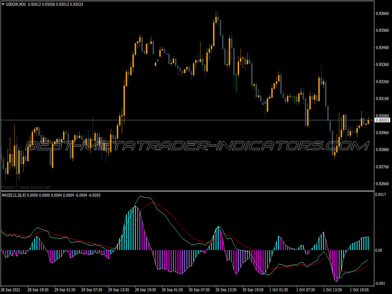The image size is (392, 294).
Task: Select the tall green candle after 30 Sep 13:30
Action: pyautogui.click(x=236, y=82)
